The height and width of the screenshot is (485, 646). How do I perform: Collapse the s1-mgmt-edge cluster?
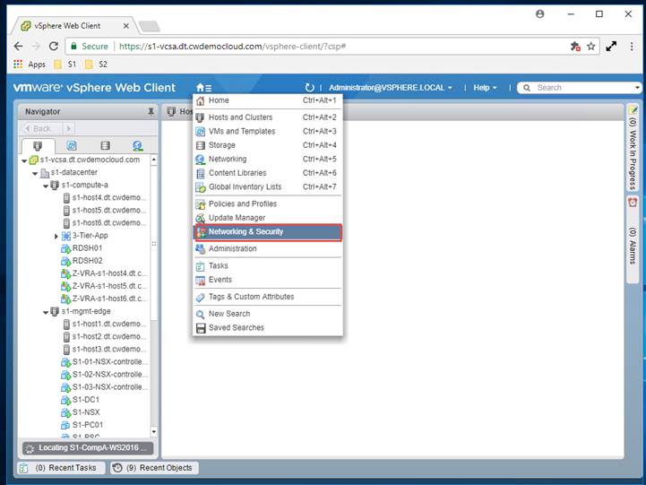[x=46, y=312]
